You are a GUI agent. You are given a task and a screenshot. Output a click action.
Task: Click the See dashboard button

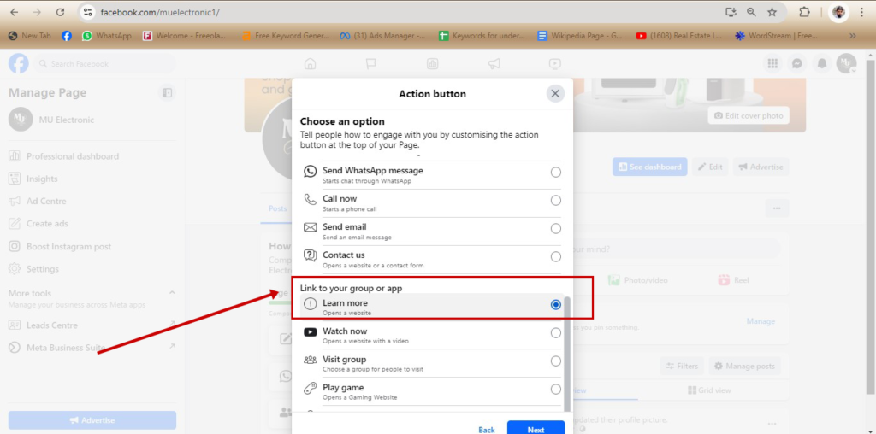click(x=650, y=167)
